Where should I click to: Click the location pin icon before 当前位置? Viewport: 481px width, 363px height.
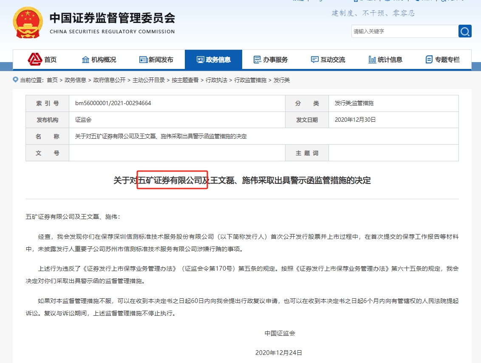(x=16, y=80)
